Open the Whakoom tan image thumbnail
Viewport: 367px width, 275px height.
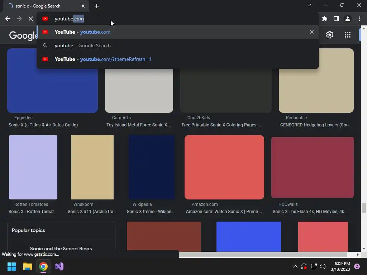[x=92, y=167]
